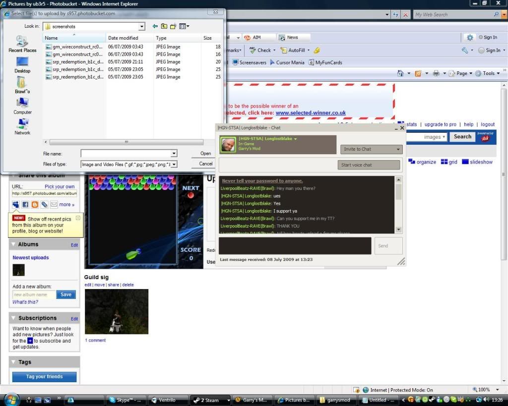
Task: Go back using the file dialog back arrow
Action: point(155,26)
